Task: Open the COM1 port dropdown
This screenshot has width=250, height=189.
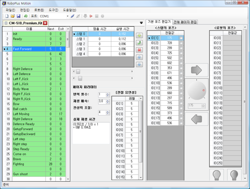Action: tap(67, 16)
